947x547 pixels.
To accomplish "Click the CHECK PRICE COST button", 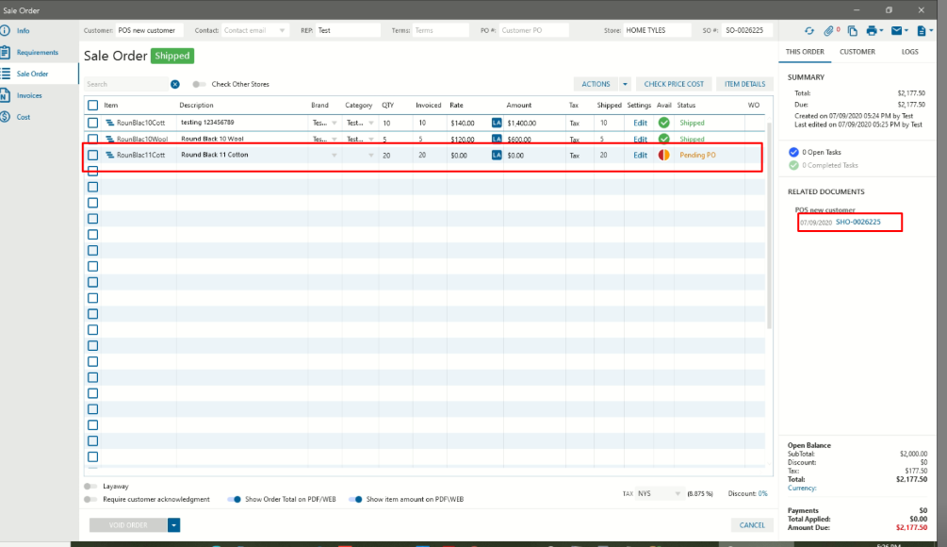I will pyautogui.click(x=674, y=84).
